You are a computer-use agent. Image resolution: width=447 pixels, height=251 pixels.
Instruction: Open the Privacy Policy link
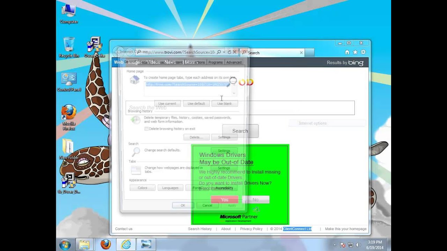click(251, 229)
